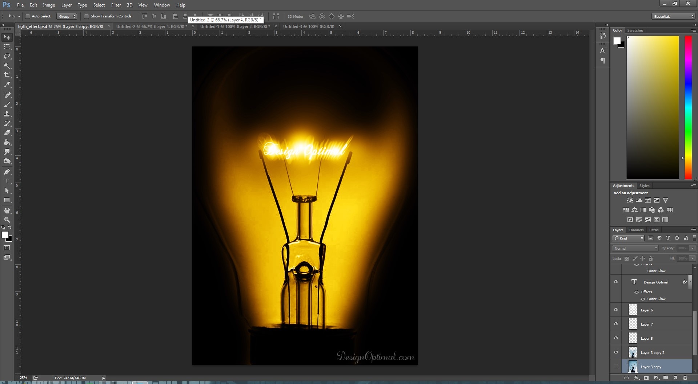
Task: Open the Auto-Select Group dropdown
Action: pos(67,16)
